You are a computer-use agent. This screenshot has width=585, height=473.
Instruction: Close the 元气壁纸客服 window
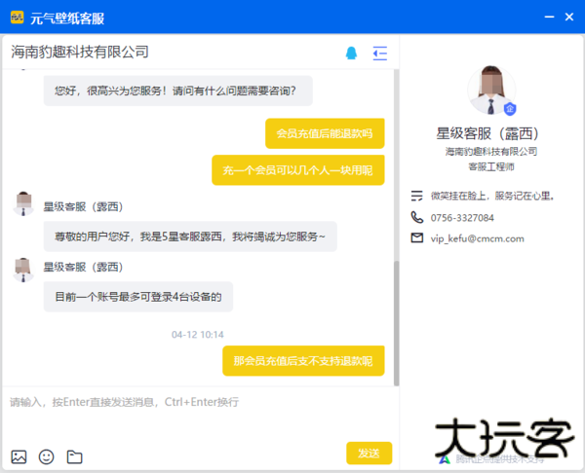point(569,17)
